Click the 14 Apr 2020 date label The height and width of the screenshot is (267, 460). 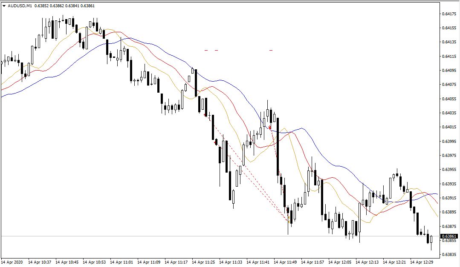(12, 262)
